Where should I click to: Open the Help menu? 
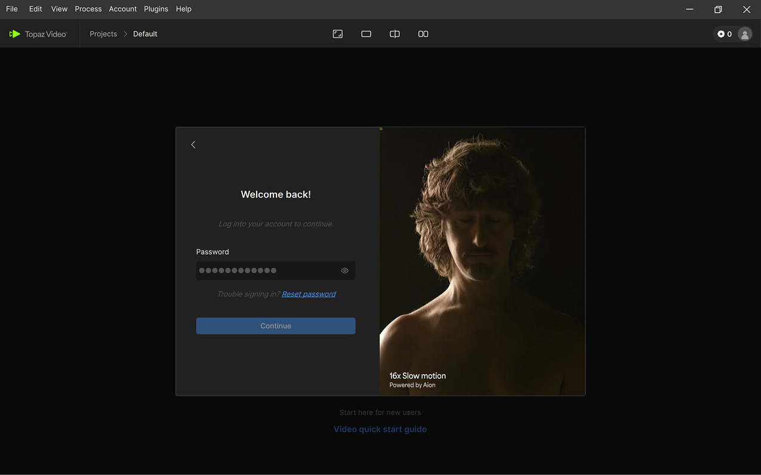pos(184,9)
